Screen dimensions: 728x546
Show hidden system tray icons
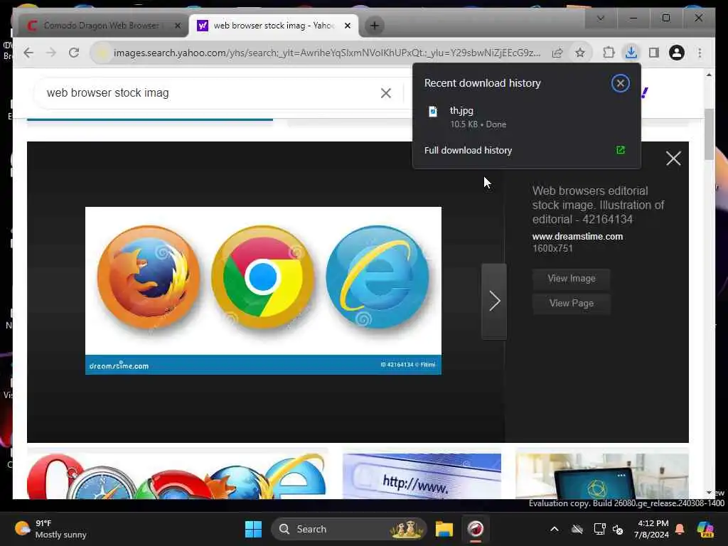tap(555, 529)
